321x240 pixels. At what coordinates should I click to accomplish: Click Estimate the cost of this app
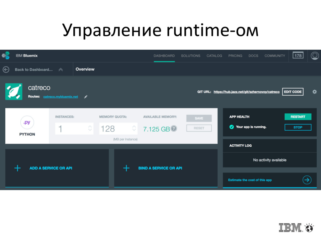click(x=250, y=180)
